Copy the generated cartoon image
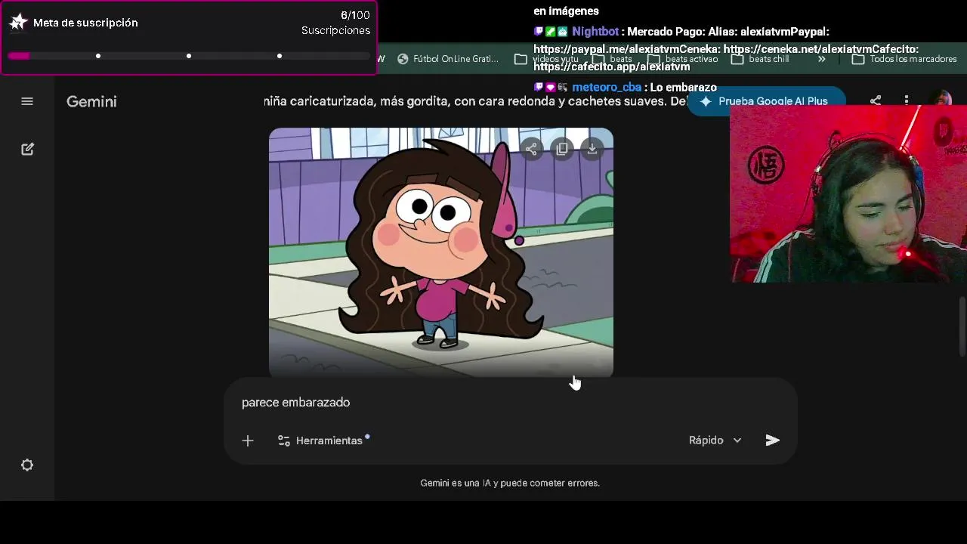This screenshot has height=544, width=967. pyautogui.click(x=562, y=149)
